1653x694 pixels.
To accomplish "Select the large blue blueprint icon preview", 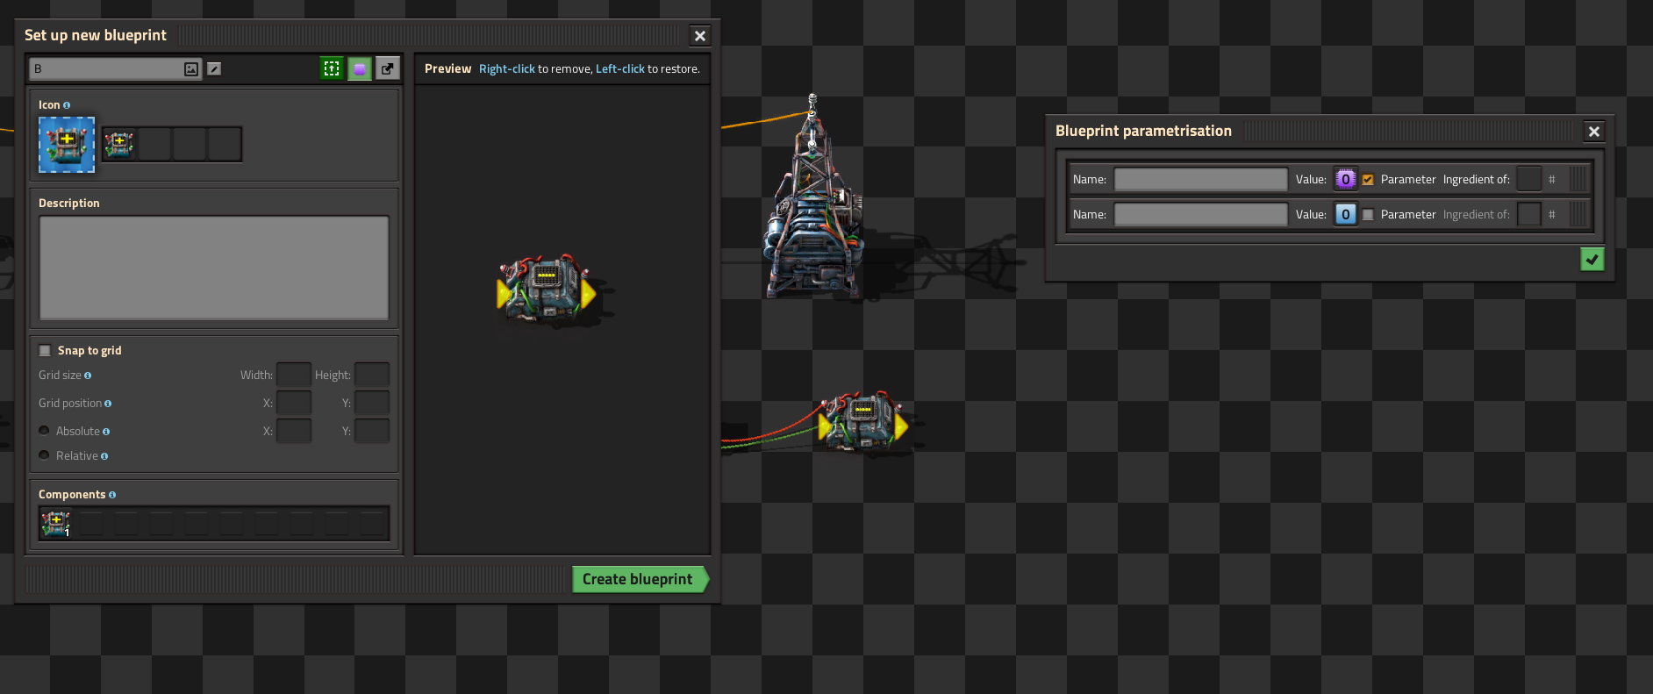I will [x=67, y=145].
